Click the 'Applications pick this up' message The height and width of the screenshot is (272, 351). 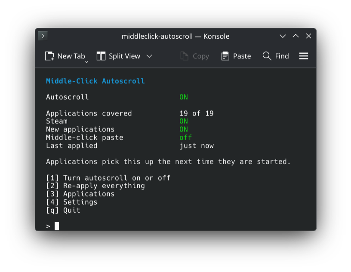point(168,162)
